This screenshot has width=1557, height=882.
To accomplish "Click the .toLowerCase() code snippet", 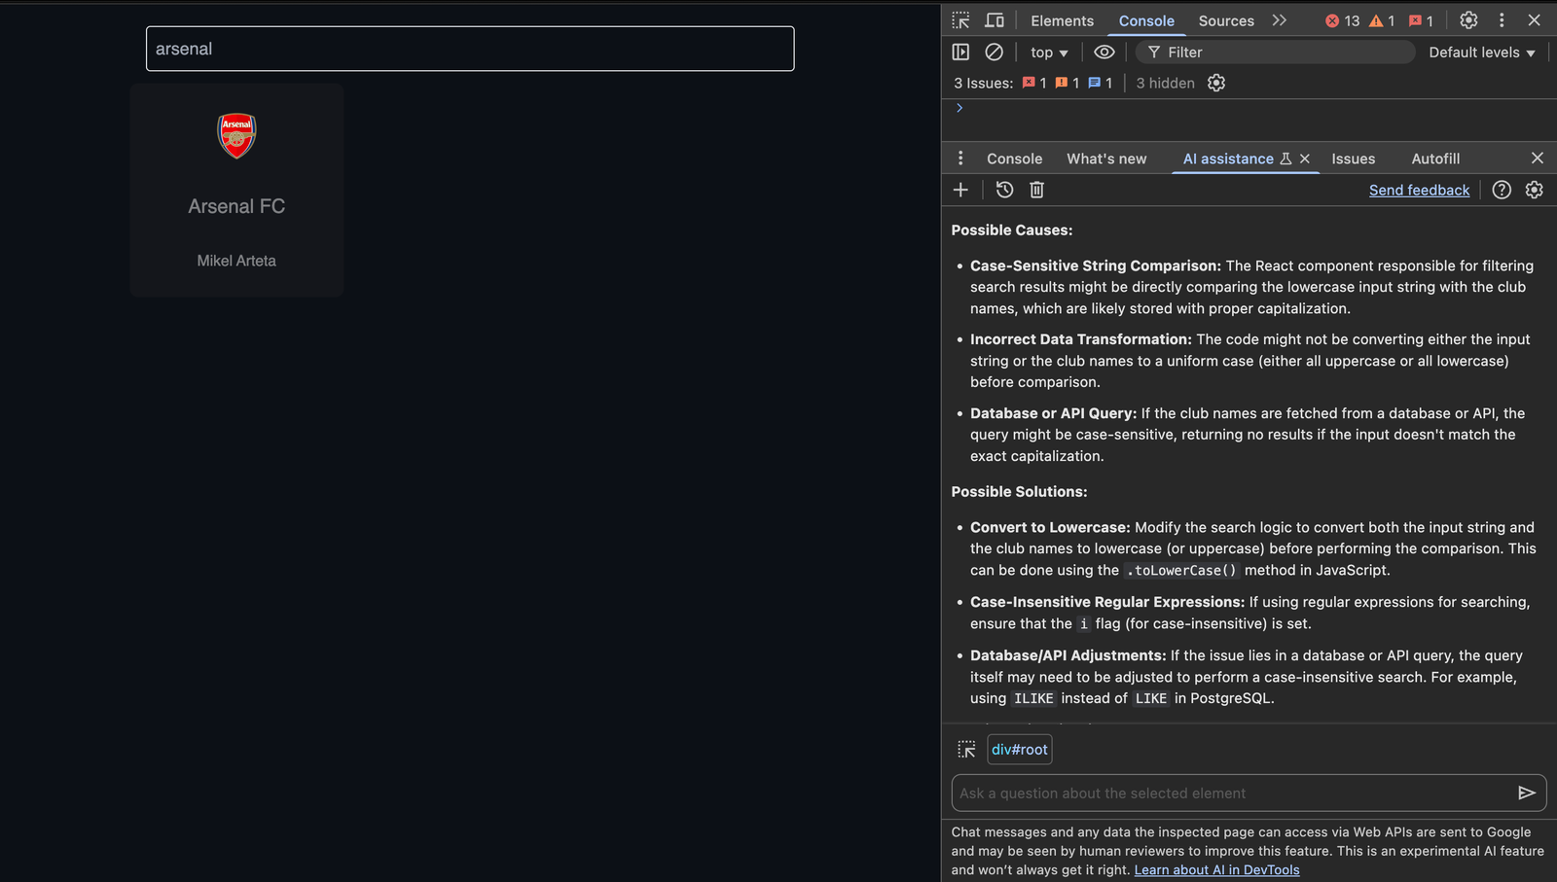I will tap(1181, 571).
